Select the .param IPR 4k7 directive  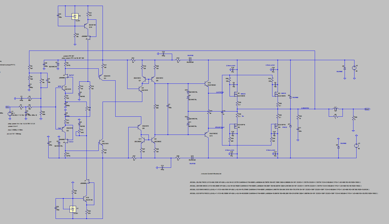pyautogui.click(x=69, y=56)
